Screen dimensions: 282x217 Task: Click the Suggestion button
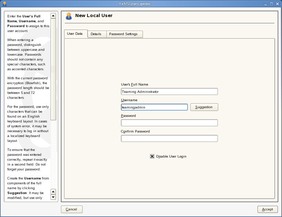point(204,107)
